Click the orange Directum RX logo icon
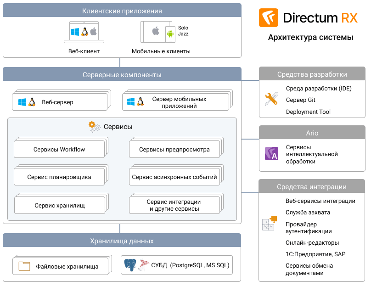Screen dimensions: 371x286 point(268,18)
